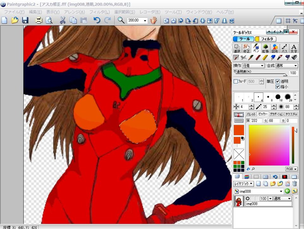Select the 文字 text tool group
The width and height of the screenshot is (304, 229).
pyautogui.click(x=294, y=48)
